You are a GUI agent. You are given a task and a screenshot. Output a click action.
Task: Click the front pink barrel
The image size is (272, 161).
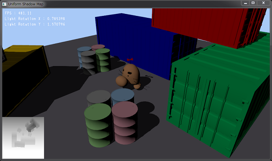coord(125,121)
